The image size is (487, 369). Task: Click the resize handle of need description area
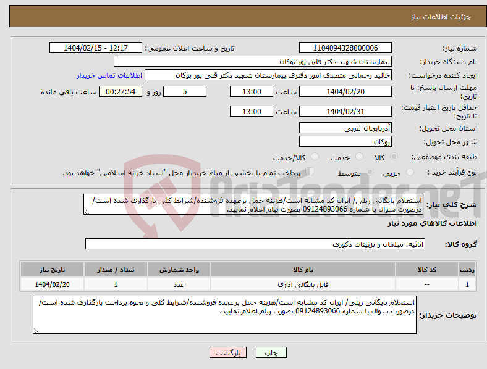87,212
